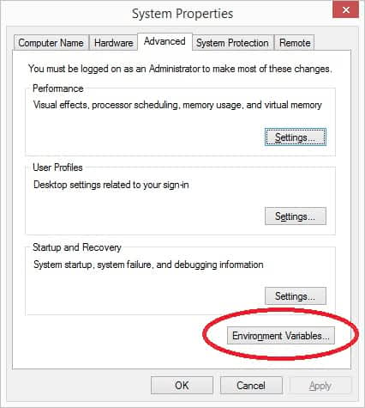This screenshot has width=365, height=408.
Task: Click the visual effects description text
Action: pos(177,105)
